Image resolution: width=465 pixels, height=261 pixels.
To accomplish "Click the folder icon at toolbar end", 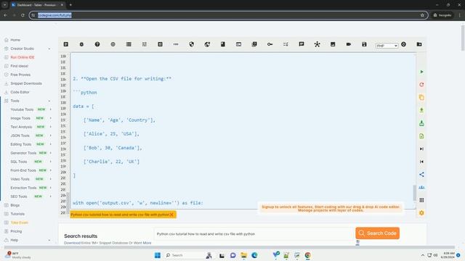I will 419,44.
